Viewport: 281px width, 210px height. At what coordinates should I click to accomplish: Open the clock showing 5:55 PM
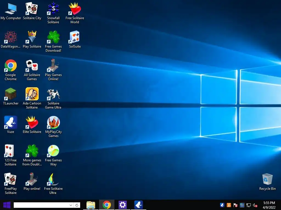pos(269,205)
